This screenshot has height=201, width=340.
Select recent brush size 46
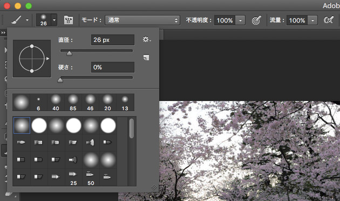tap(90, 103)
